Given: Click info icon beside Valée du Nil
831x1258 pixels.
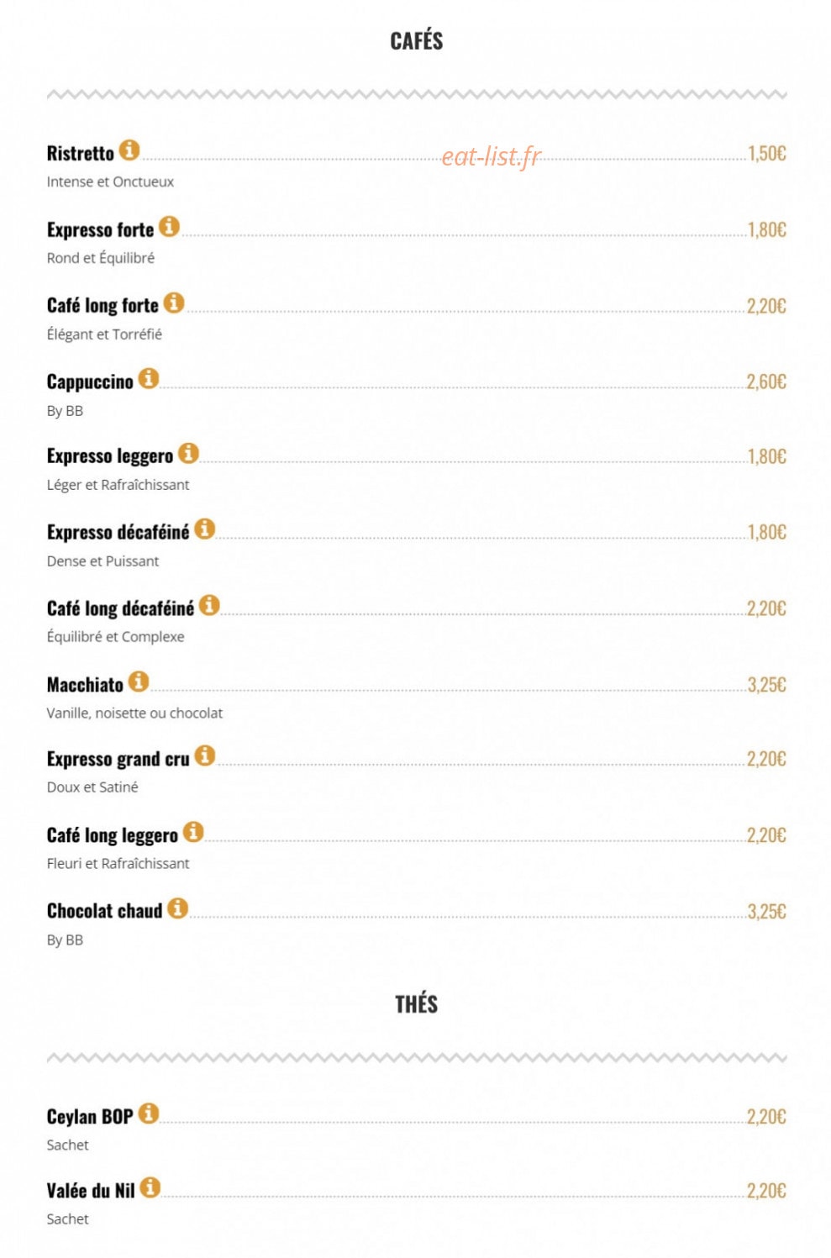Looking at the screenshot, I should (150, 1187).
